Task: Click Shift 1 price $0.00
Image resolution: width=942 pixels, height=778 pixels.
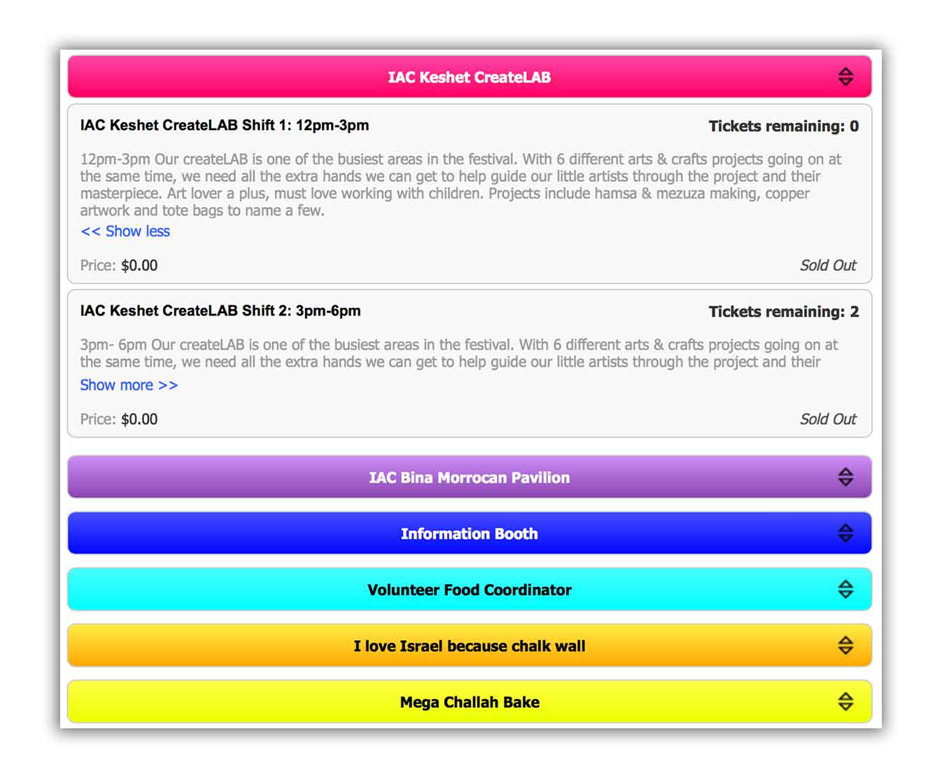Action: coord(139,266)
